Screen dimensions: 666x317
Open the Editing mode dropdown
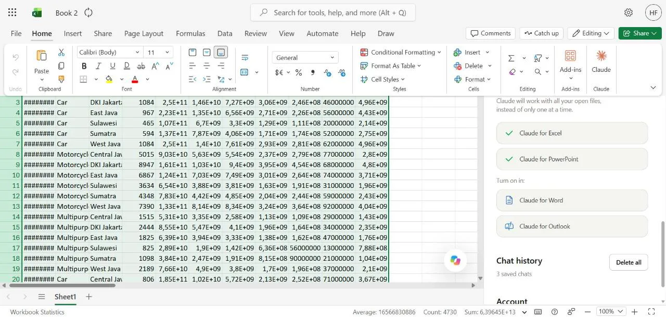click(591, 33)
